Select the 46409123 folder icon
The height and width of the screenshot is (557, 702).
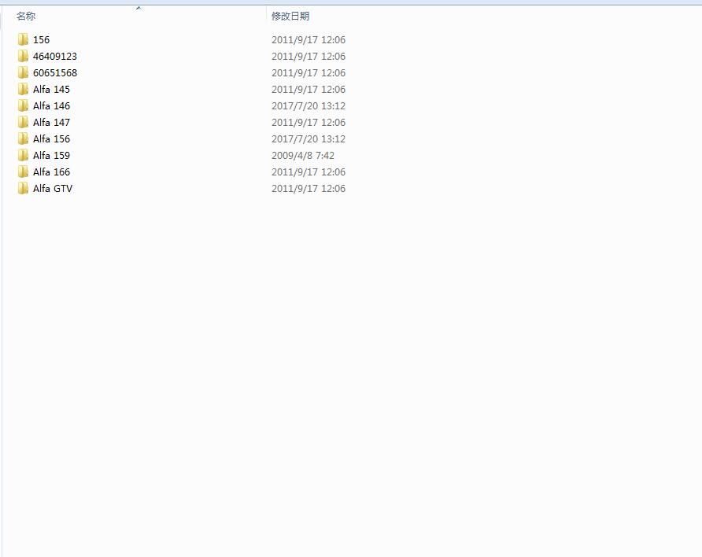(24, 56)
